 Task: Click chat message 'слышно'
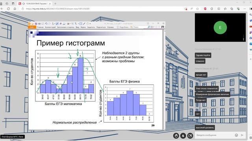tap(200, 61)
